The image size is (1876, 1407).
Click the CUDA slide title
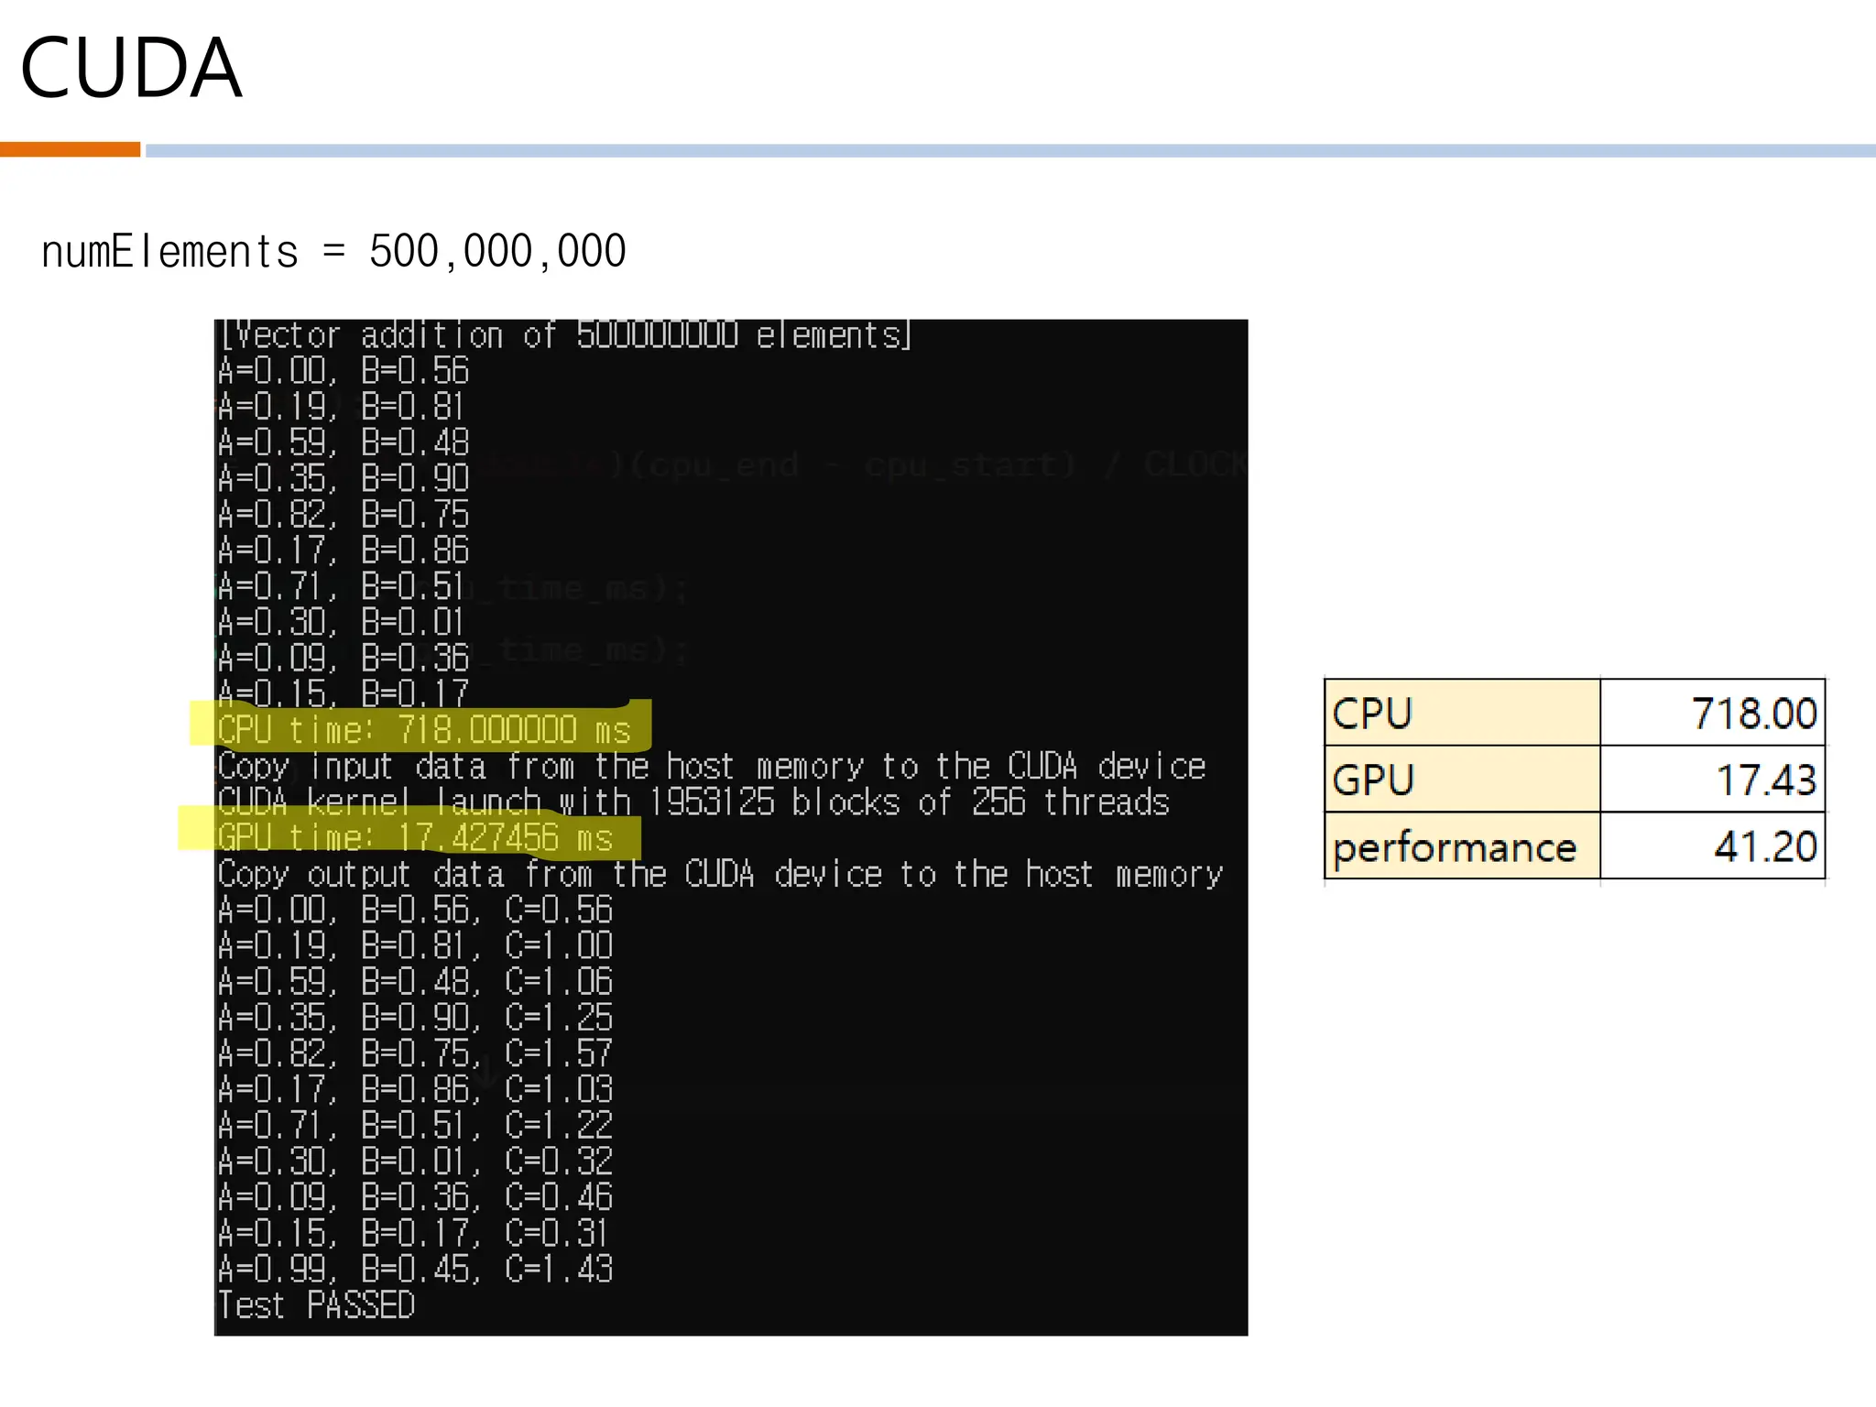coord(131,69)
